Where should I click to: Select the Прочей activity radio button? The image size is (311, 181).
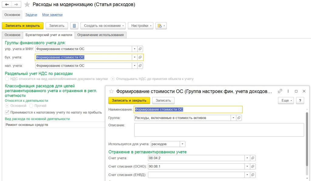coord(31,106)
